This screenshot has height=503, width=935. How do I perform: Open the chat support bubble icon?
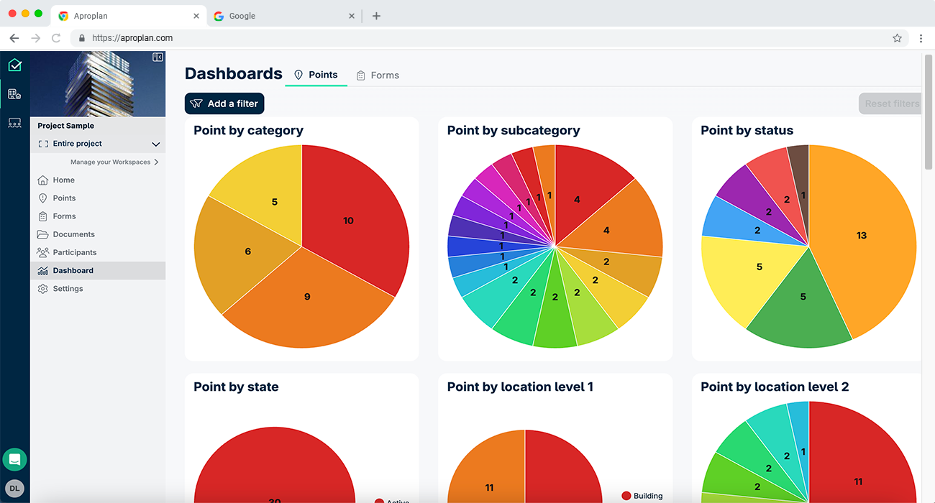[x=14, y=459]
